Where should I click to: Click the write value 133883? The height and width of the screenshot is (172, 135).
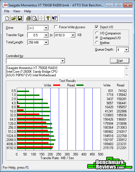pyautogui.click(x=108, y=115)
